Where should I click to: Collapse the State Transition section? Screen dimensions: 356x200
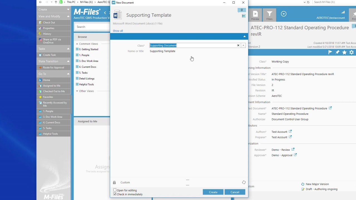68,61
